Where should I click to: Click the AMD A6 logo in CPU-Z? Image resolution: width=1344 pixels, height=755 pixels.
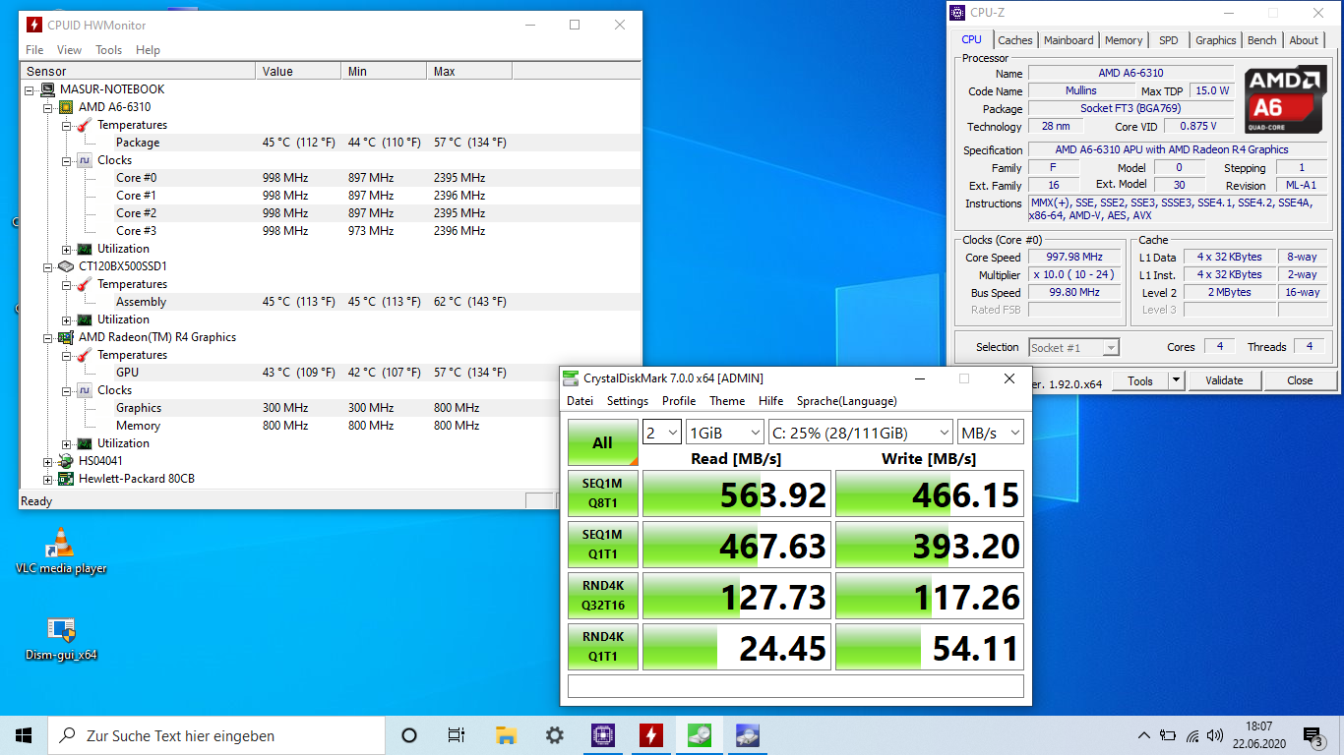click(x=1284, y=99)
